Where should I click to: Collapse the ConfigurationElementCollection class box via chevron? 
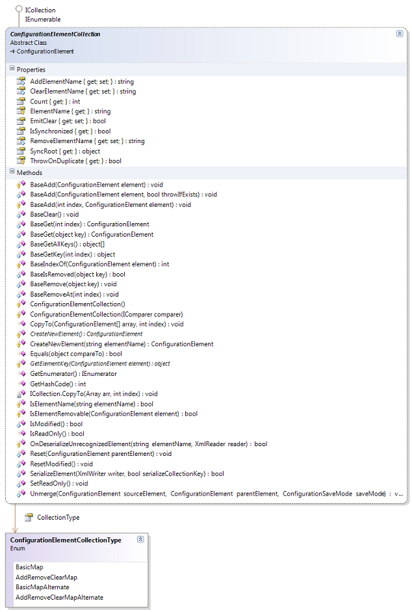[400, 34]
